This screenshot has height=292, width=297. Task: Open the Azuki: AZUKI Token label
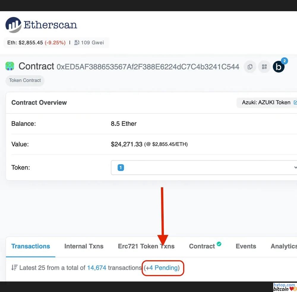[266, 102]
